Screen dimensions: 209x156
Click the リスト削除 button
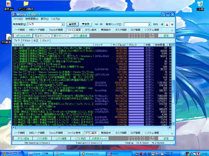click(x=42, y=138)
